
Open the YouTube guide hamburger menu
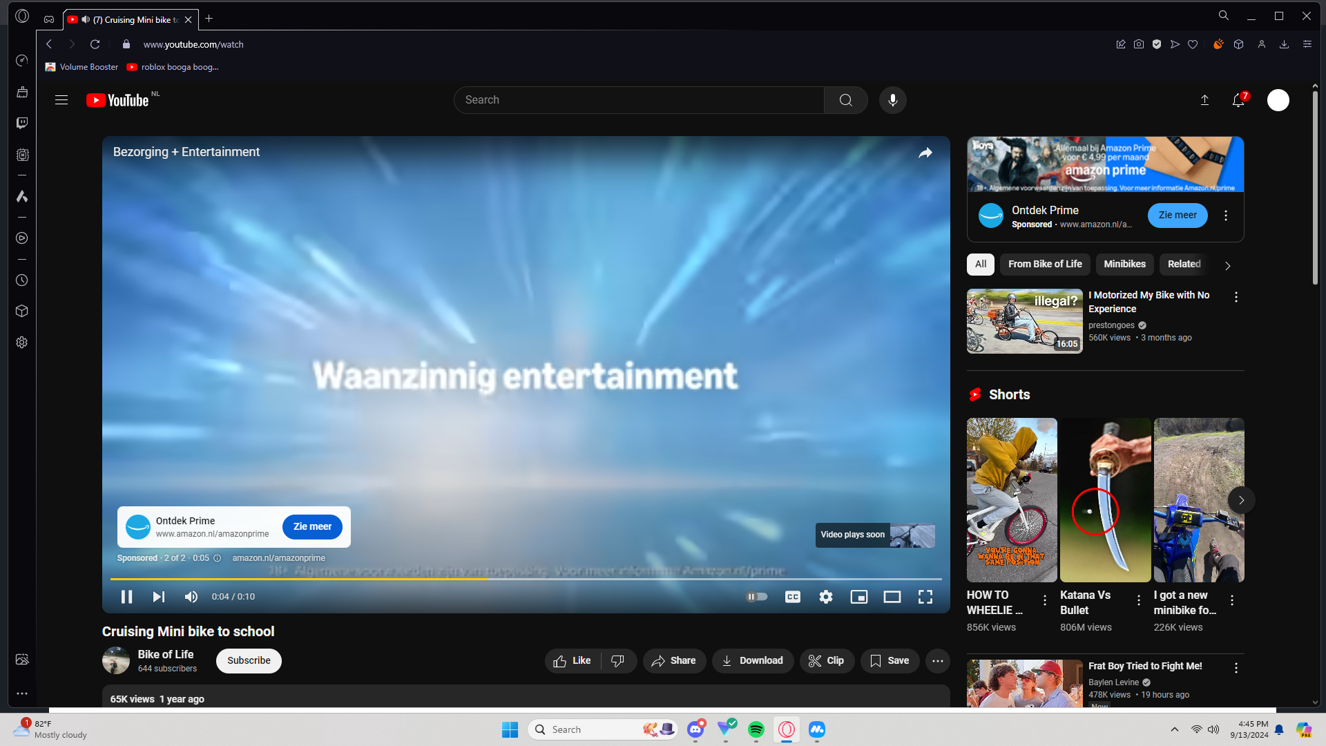point(61,100)
